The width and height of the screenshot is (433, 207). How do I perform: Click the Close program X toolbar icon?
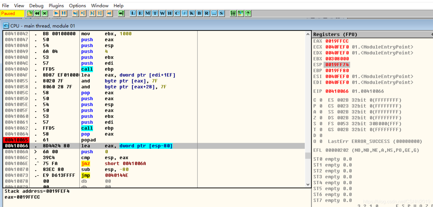[x=45, y=13]
